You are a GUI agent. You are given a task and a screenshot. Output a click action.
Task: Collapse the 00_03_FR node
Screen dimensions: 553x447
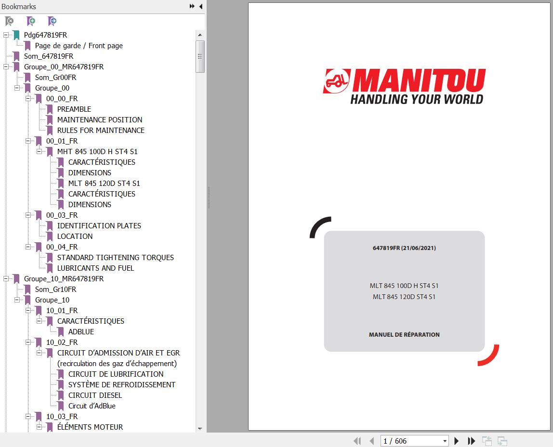pos(28,215)
